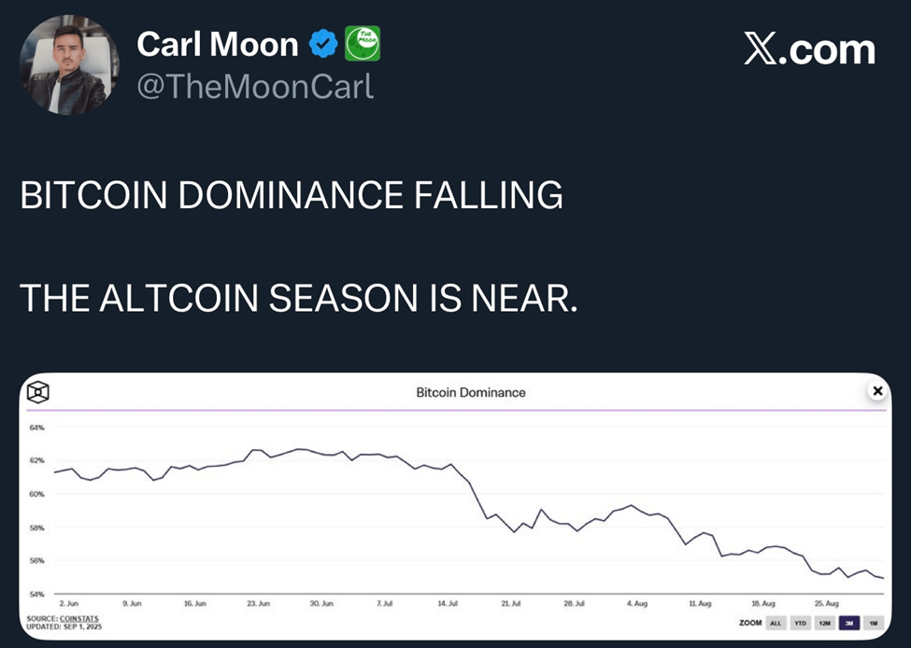Click the green Moon affiliate badge
Viewport: 911px width, 648px height.
[x=362, y=43]
